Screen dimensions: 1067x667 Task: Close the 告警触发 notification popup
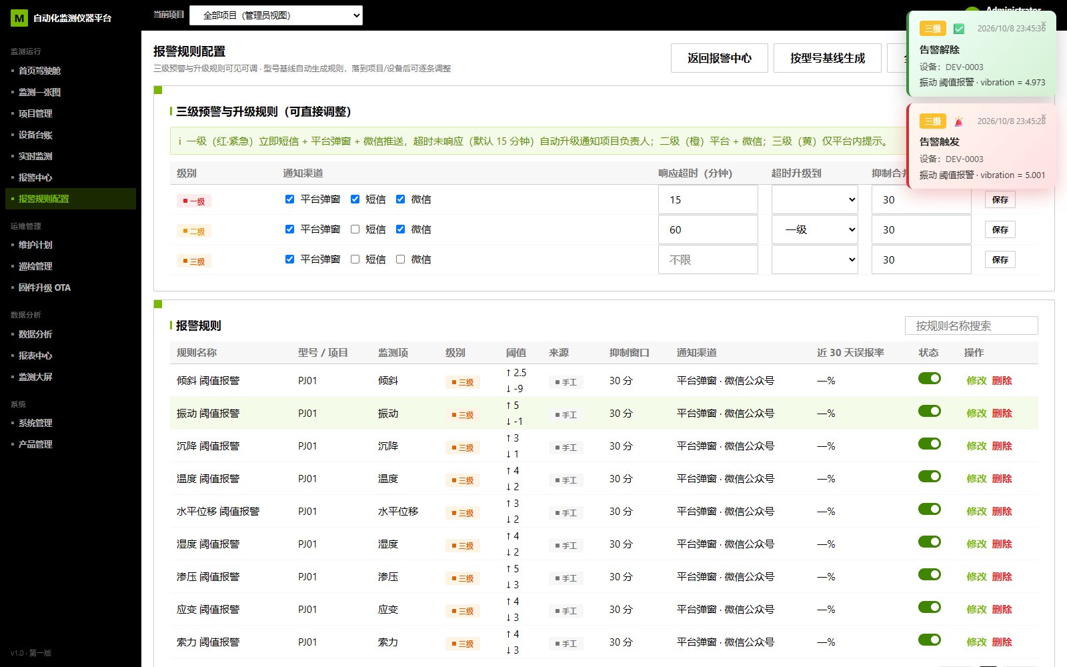1044,117
